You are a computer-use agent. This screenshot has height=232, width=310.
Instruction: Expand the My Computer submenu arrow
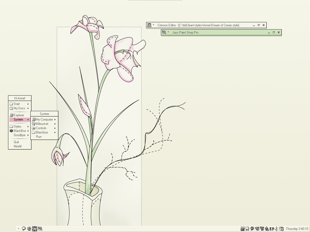point(55,119)
